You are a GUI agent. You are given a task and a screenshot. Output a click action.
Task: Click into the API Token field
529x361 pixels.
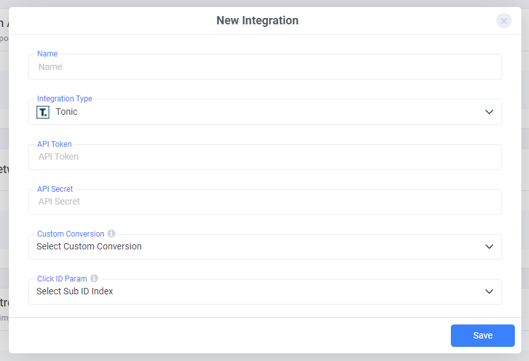[264, 157]
